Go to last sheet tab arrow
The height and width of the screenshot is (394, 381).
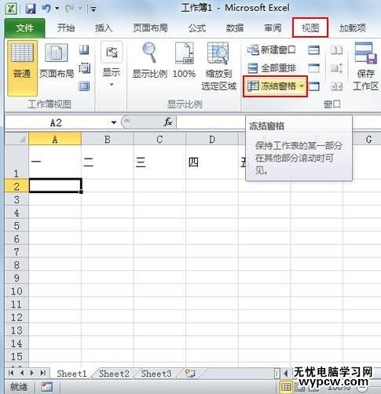pyautogui.click(x=43, y=373)
